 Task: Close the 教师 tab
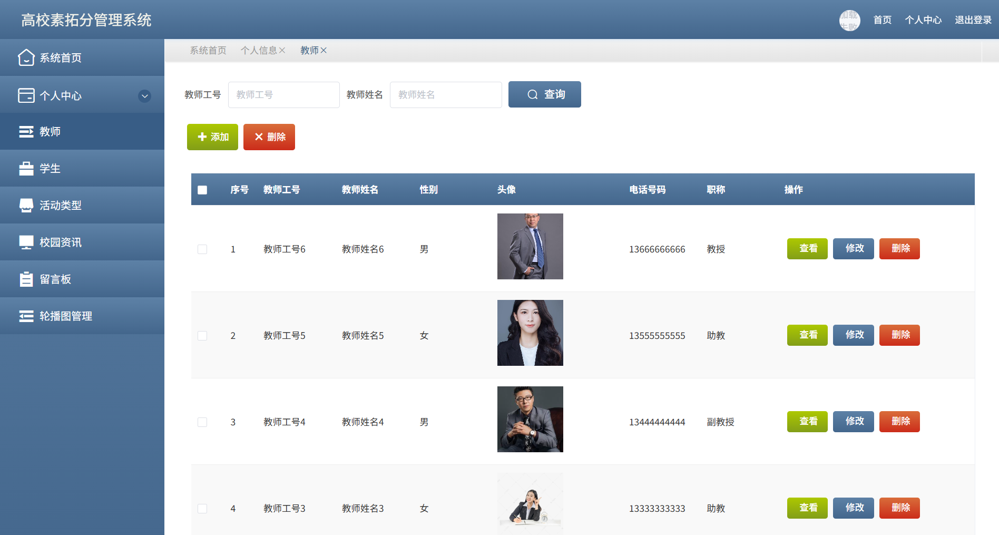click(324, 50)
